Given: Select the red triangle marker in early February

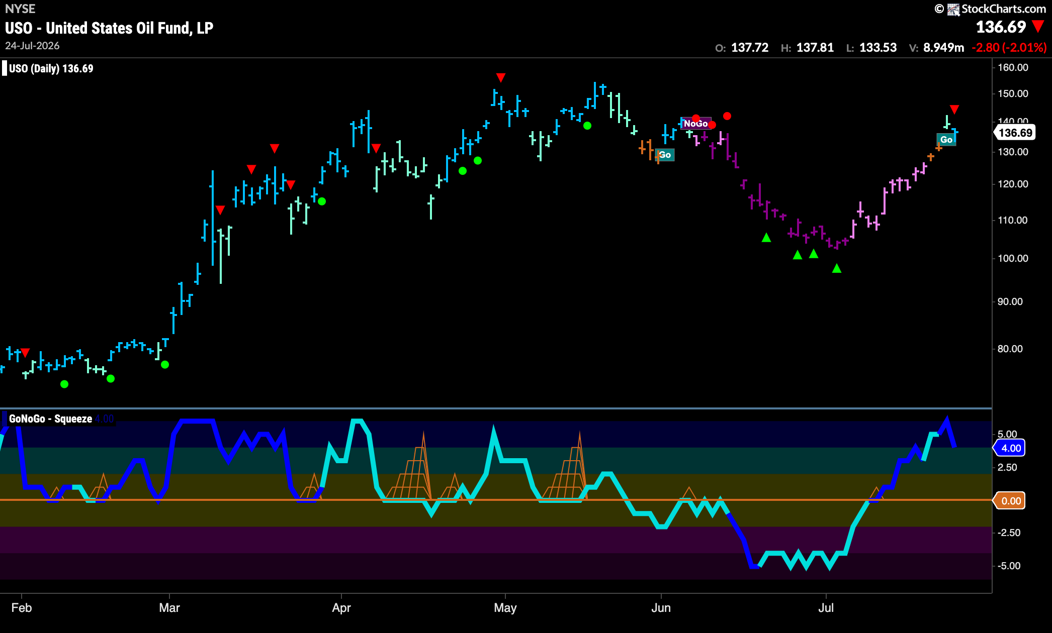Looking at the screenshot, I should [25, 353].
